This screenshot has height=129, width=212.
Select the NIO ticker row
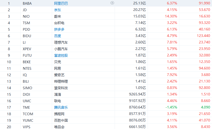tap(106, 16)
